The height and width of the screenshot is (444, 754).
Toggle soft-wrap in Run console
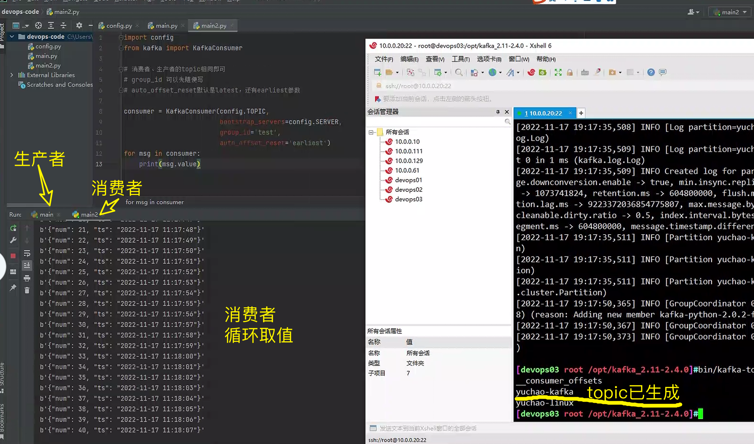[x=27, y=253]
